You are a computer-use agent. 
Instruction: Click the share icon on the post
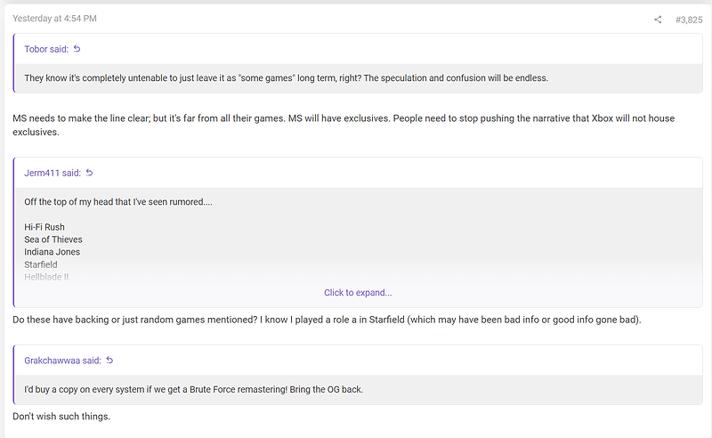coord(658,20)
